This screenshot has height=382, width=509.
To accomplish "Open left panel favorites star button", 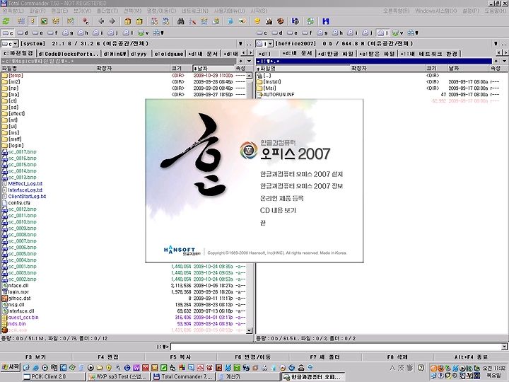I will coord(241,61).
